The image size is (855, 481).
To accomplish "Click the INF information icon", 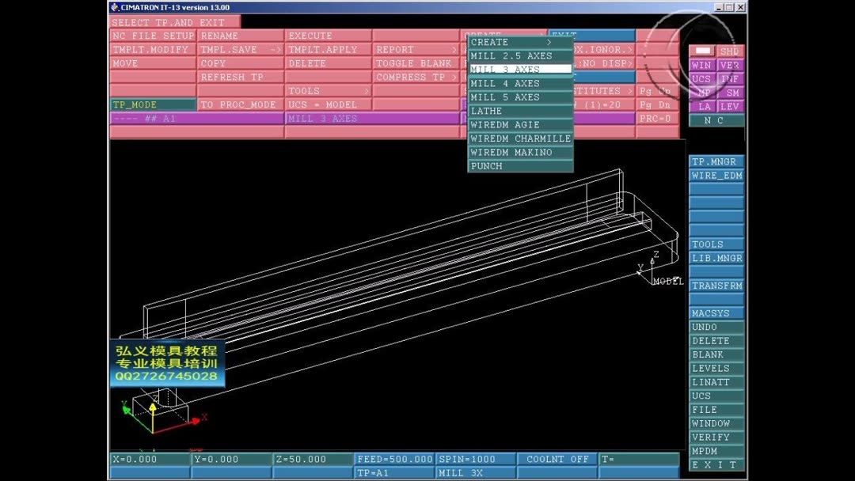I will (x=729, y=78).
